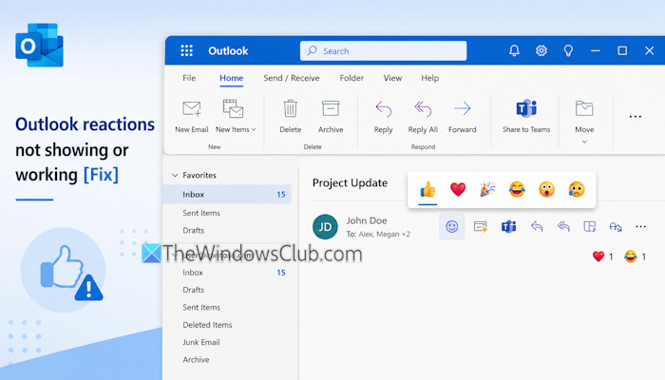This screenshot has width=665, height=380.
Task: React with thumbs up emoji
Action: (427, 189)
